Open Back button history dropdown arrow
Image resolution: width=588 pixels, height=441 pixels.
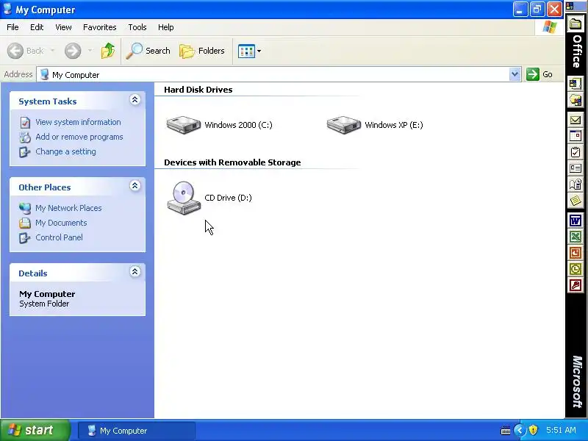coord(52,51)
